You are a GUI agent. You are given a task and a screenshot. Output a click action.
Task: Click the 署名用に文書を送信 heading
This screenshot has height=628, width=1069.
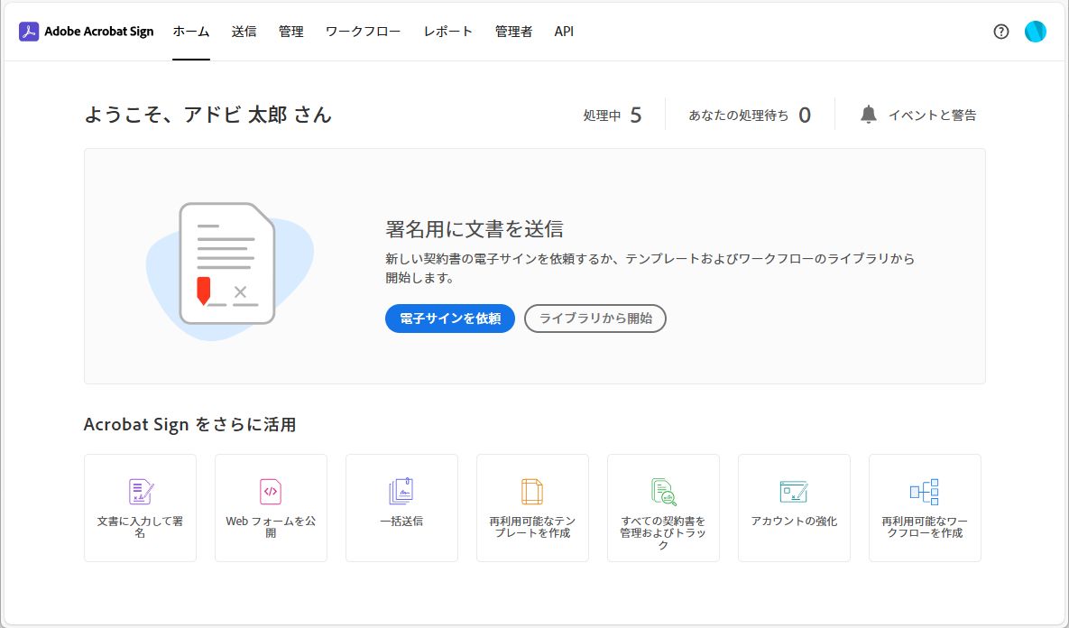click(475, 229)
